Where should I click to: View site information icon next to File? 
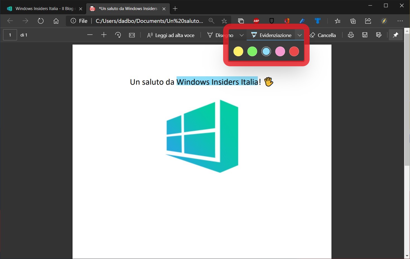(x=73, y=21)
